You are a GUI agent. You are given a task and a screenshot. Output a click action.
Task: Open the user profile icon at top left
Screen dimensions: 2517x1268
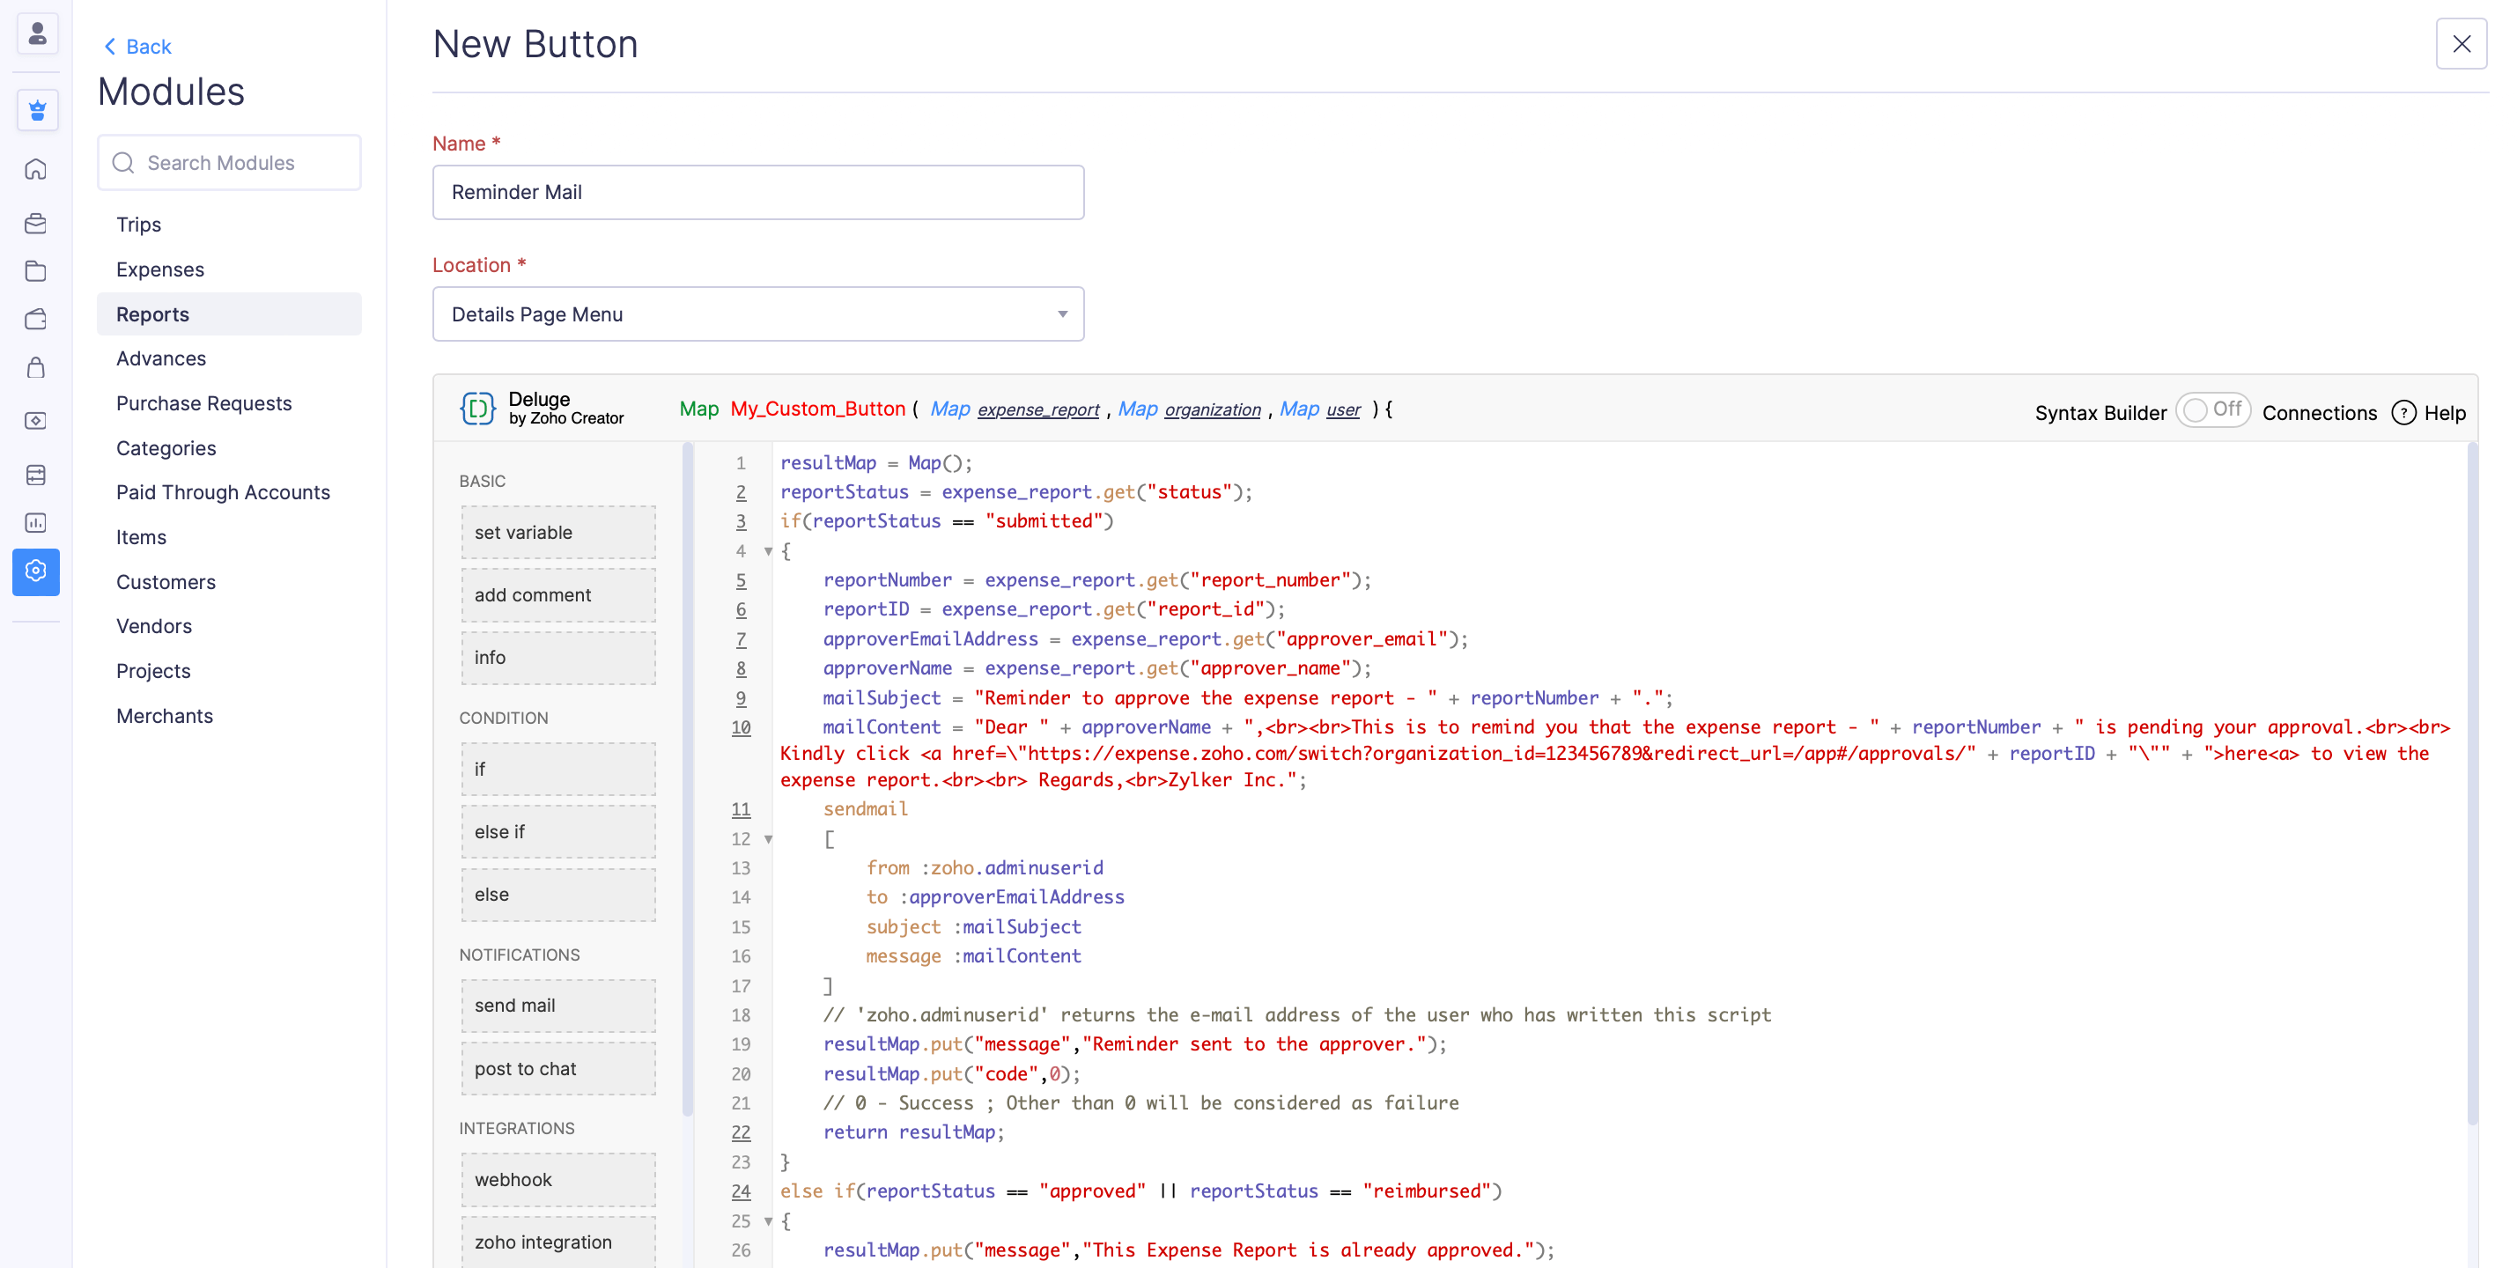(x=36, y=33)
